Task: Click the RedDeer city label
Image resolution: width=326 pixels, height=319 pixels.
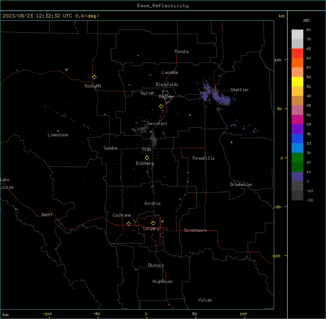Action: click(x=167, y=97)
